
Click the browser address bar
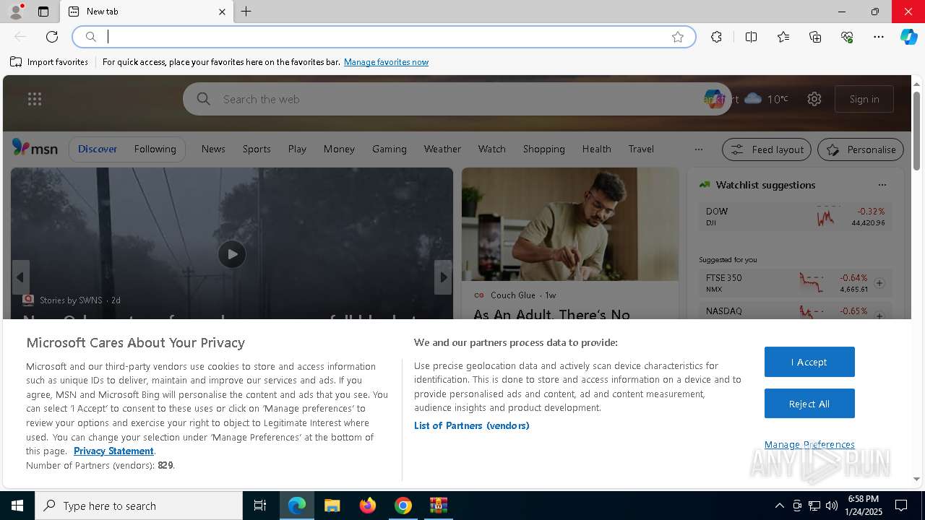[383, 37]
